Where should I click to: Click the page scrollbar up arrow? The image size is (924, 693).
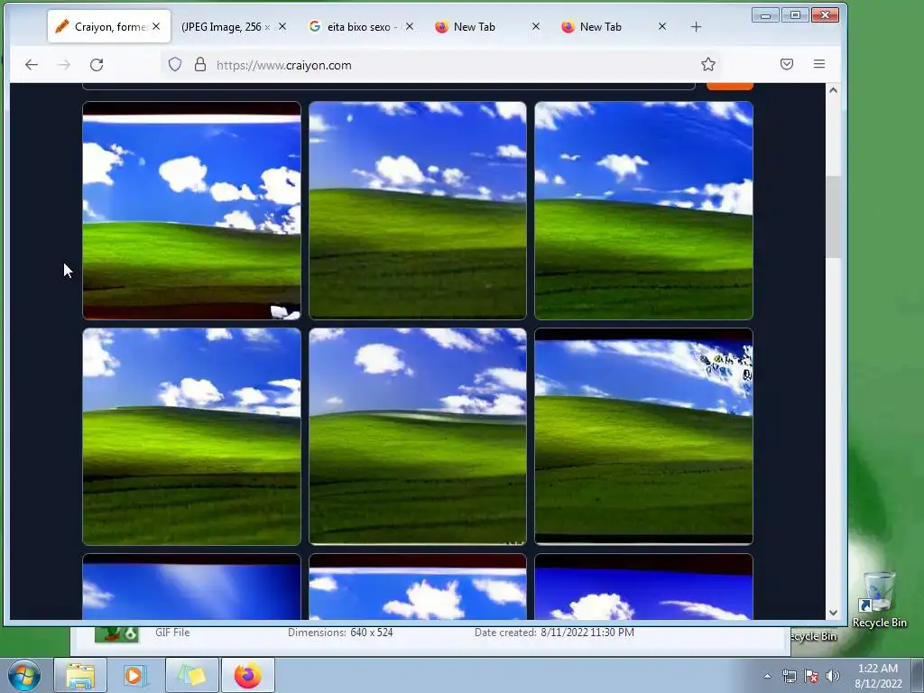[x=833, y=90]
